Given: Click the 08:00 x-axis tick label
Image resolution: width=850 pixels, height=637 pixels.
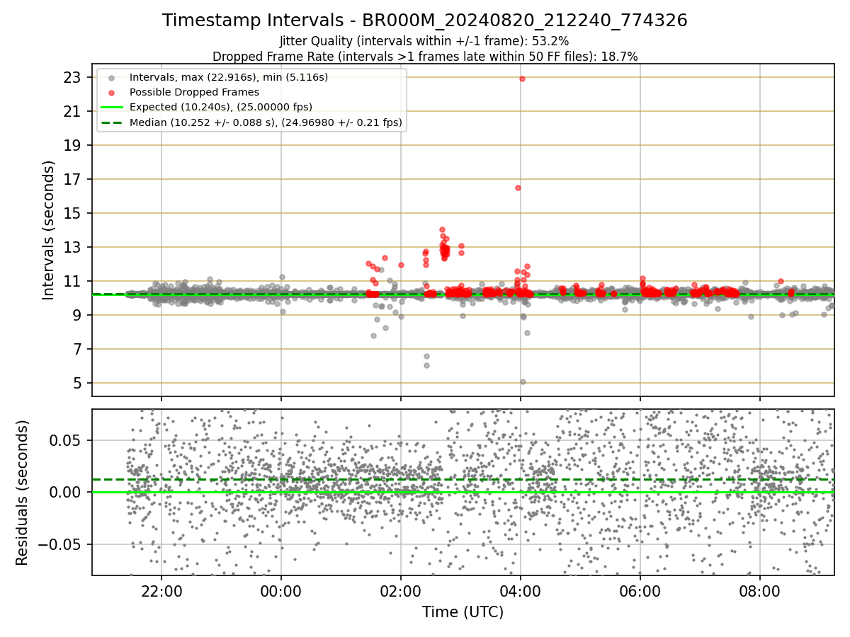Looking at the screenshot, I should coord(760,590).
